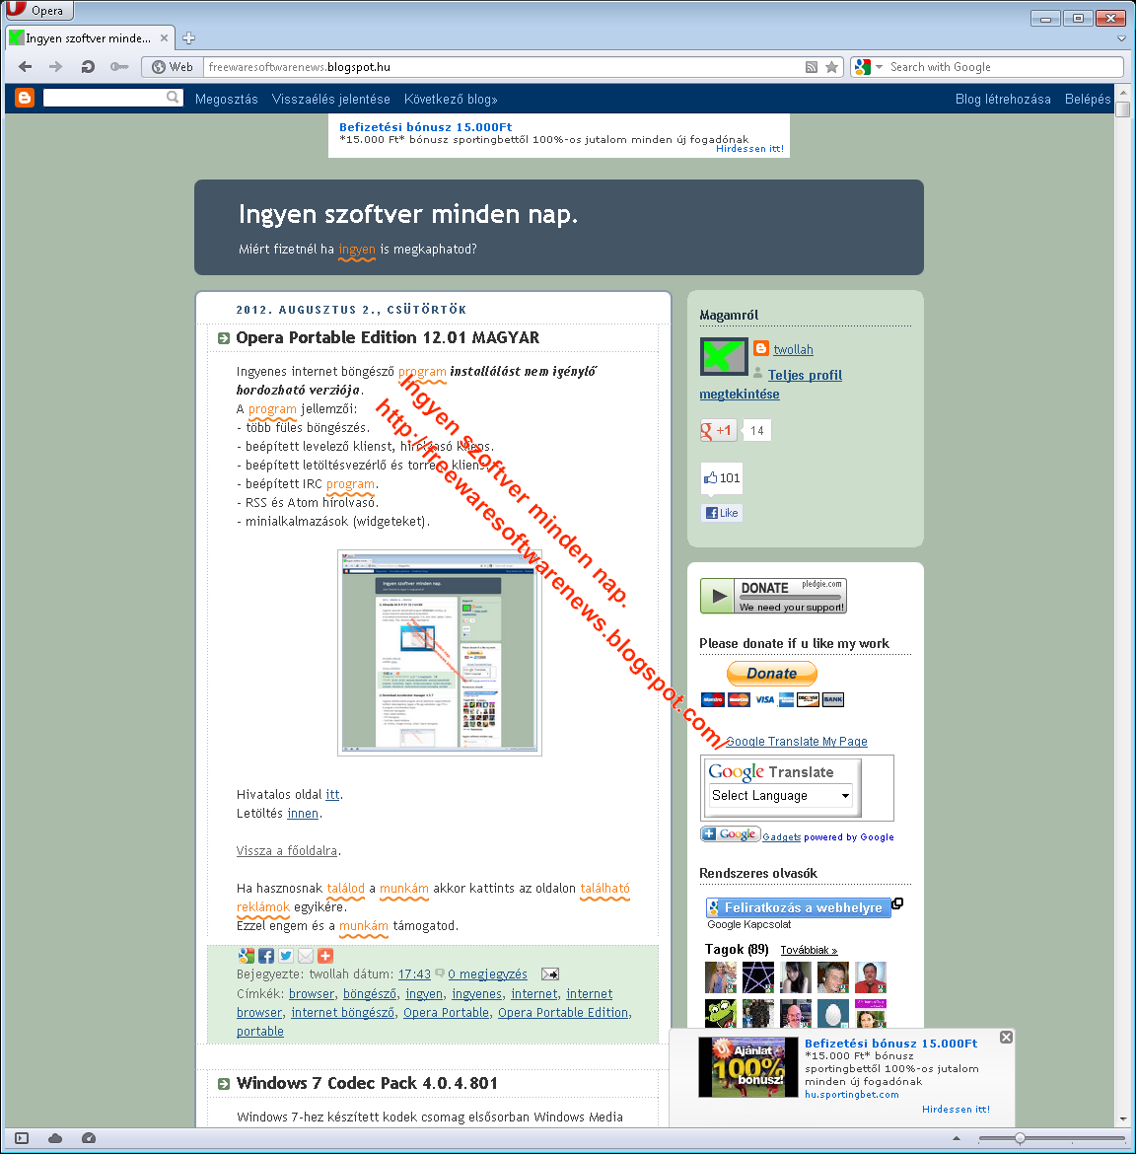Image resolution: width=1136 pixels, height=1154 pixels.
Task: Click the orange PayPal Donate button
Action: click(x=772, y=674)
